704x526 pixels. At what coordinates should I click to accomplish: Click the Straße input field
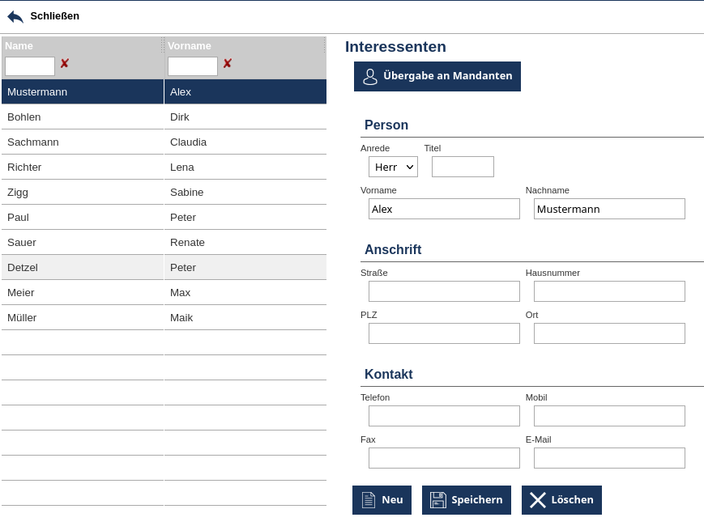pyautogui.click(x=444, y=291)
